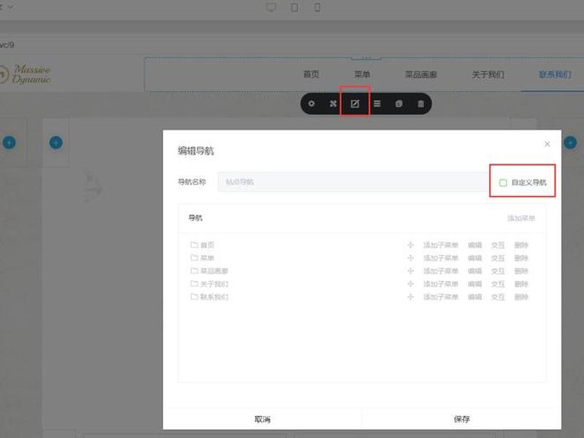
Task: Click the folder icon beside 菜单 row
Action: click(x=194, y=258)
